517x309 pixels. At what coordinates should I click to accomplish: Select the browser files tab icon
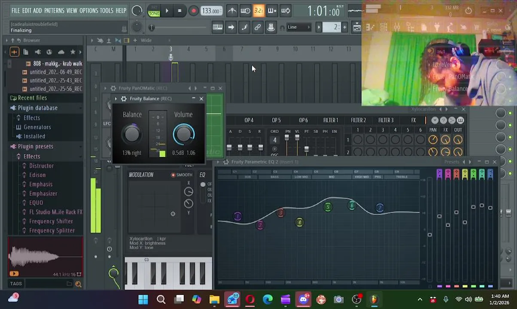[26, 52]
